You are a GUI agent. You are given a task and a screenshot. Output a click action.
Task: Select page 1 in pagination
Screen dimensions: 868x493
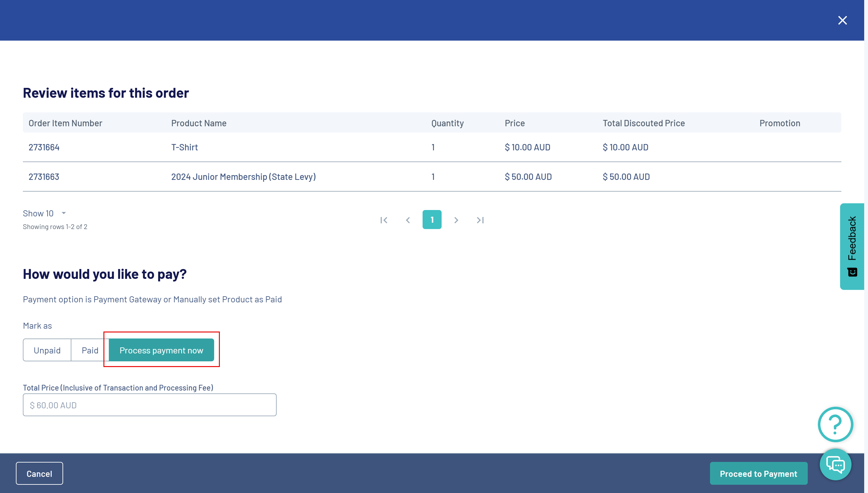432,220
